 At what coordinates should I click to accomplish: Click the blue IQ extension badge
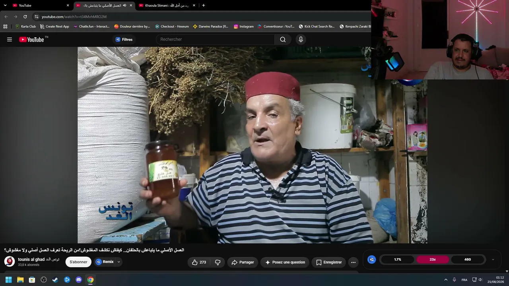372,259
